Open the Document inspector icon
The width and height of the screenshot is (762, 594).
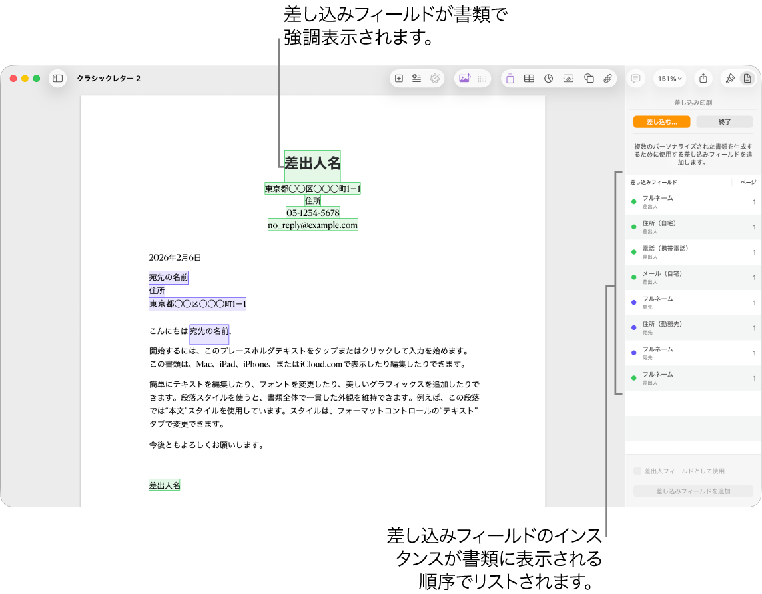click(x=747, y=78)
